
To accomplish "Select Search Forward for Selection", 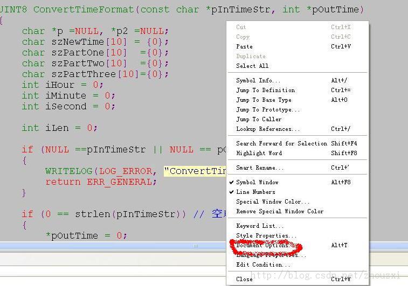I will tap(297, 143).
